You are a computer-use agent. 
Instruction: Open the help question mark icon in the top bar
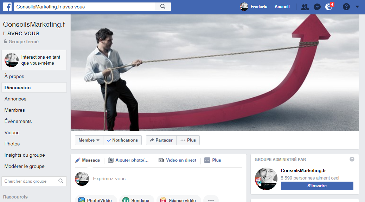346,7
